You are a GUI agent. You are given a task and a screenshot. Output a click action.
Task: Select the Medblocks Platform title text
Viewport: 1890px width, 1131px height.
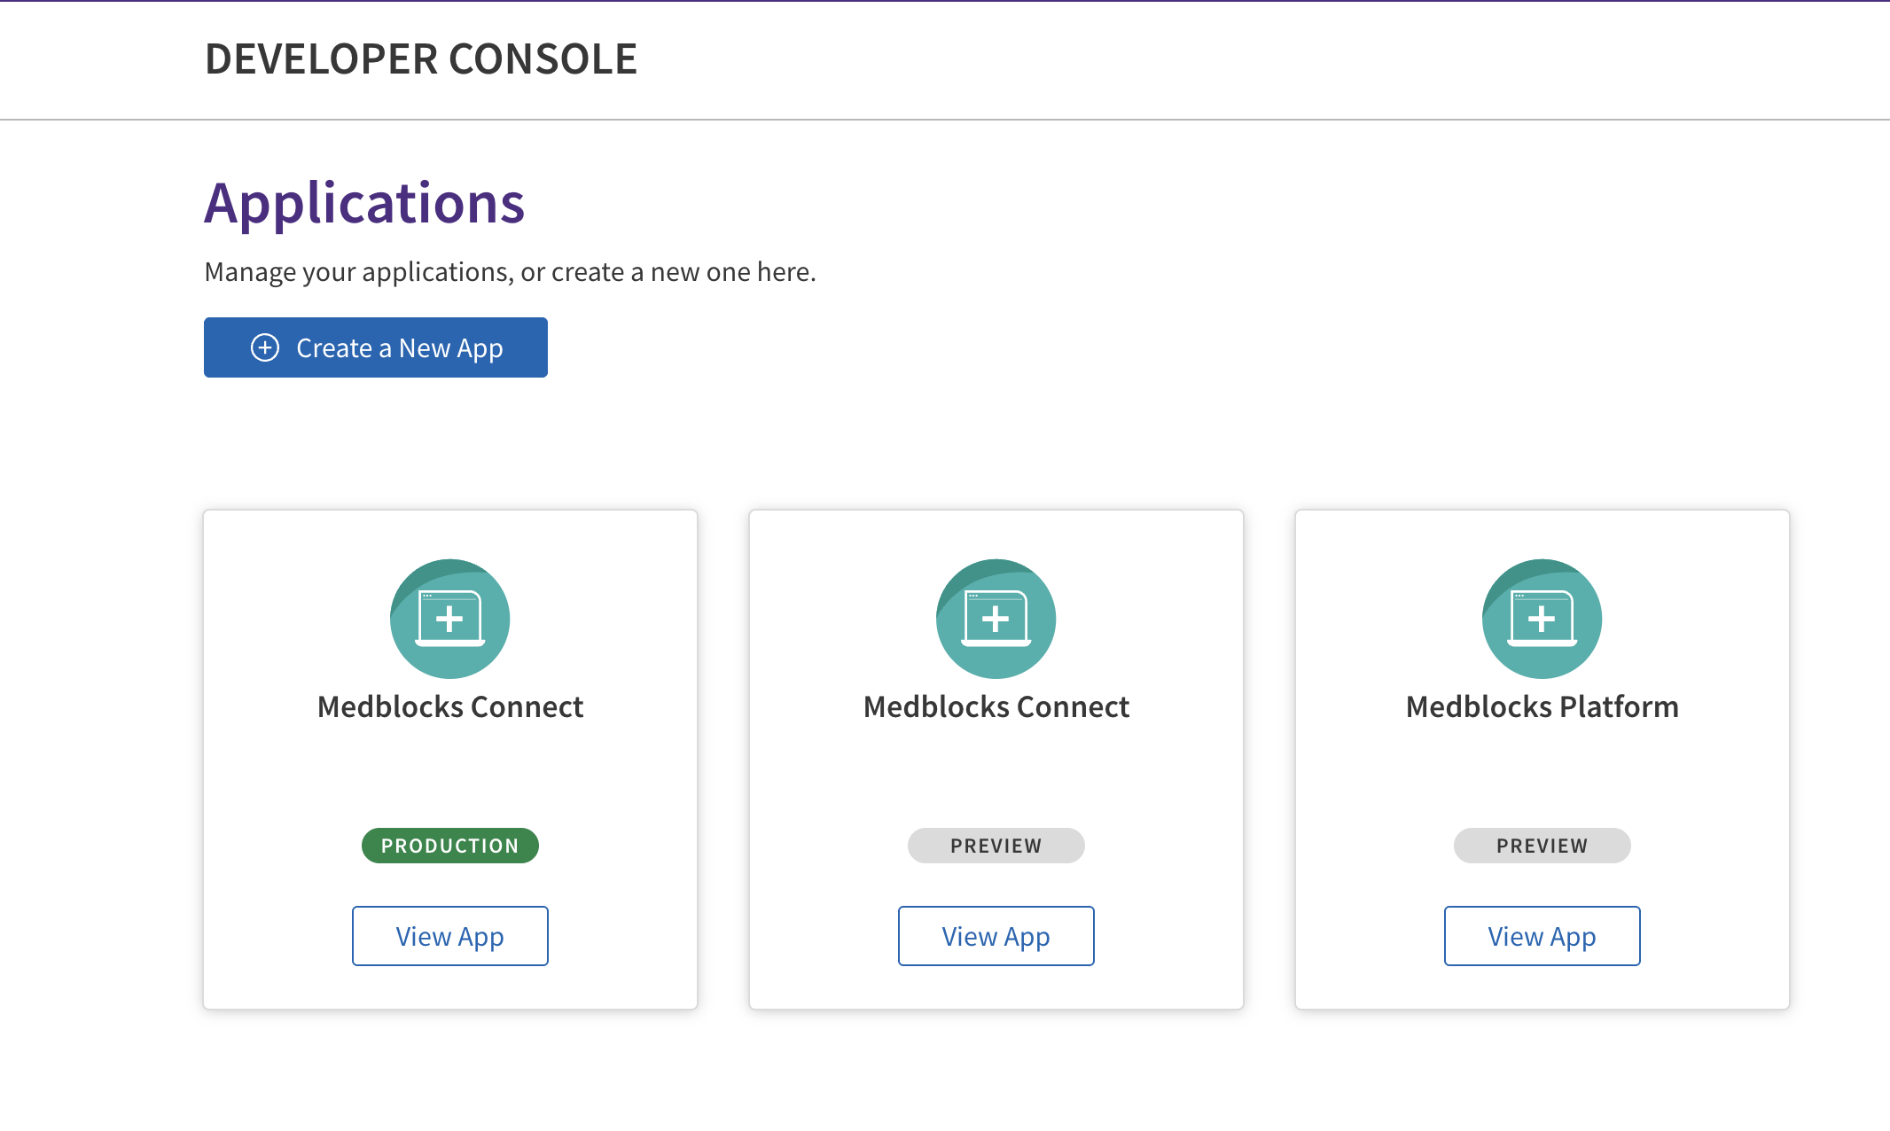point(1542,706)
